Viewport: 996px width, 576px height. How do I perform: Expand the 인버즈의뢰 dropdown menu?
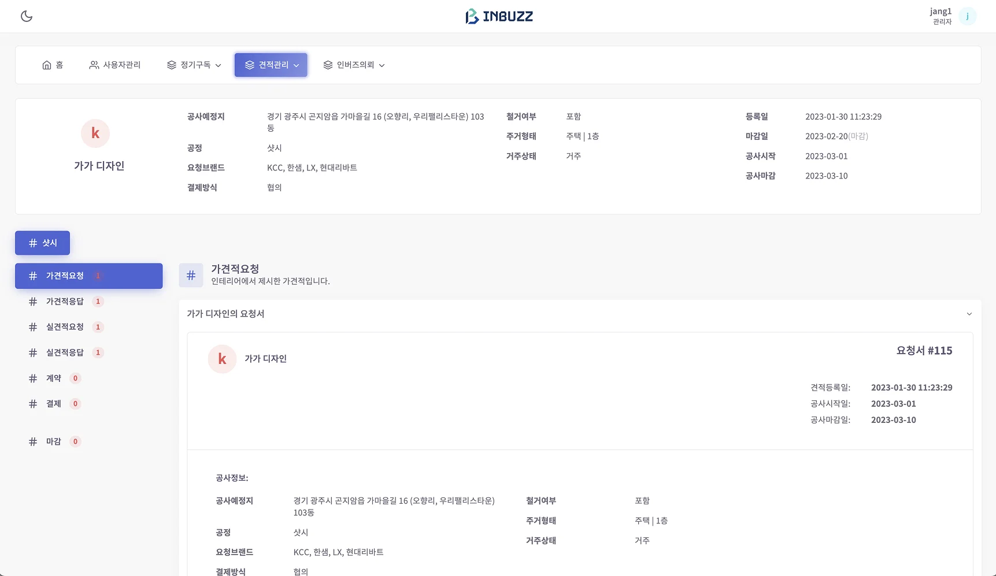point(354,65)
